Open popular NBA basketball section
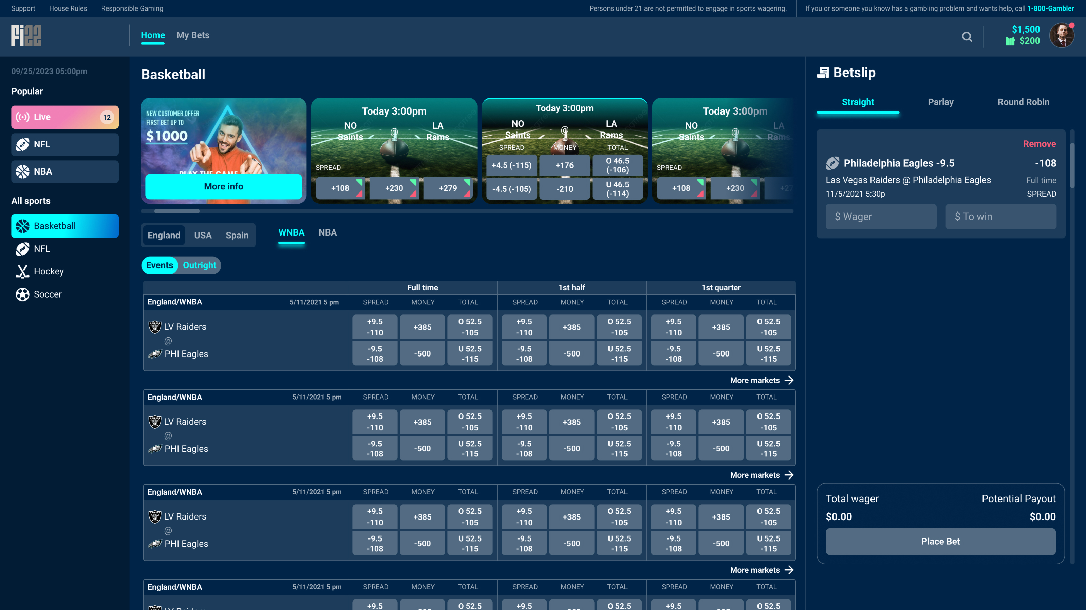 [x=65, y=171]
